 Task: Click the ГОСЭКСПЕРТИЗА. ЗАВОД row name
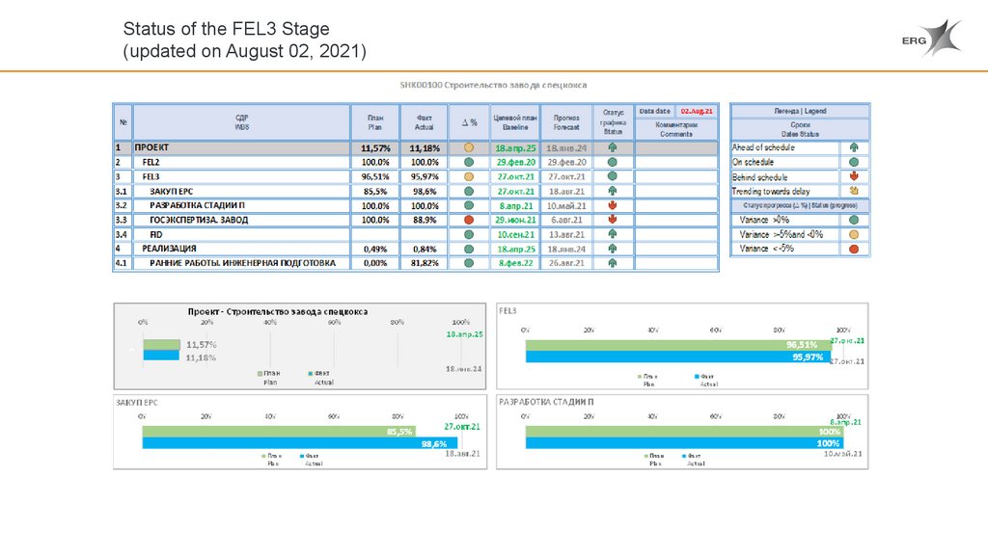click(x=242, y=220)
